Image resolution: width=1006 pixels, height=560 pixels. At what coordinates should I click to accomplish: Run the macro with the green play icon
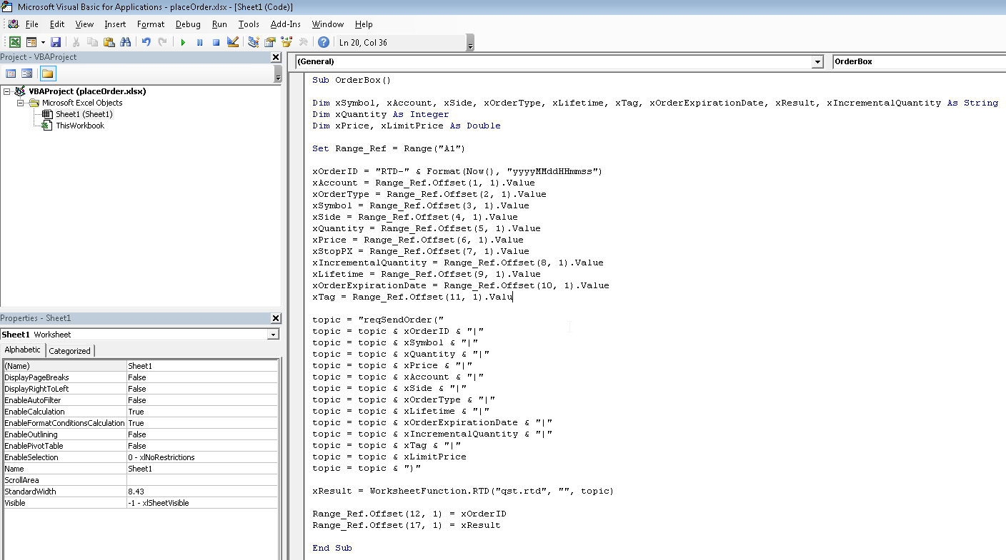[183, 43]
